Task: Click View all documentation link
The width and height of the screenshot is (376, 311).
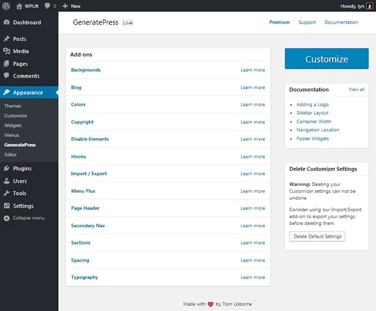Action: (x=357, y=89)
